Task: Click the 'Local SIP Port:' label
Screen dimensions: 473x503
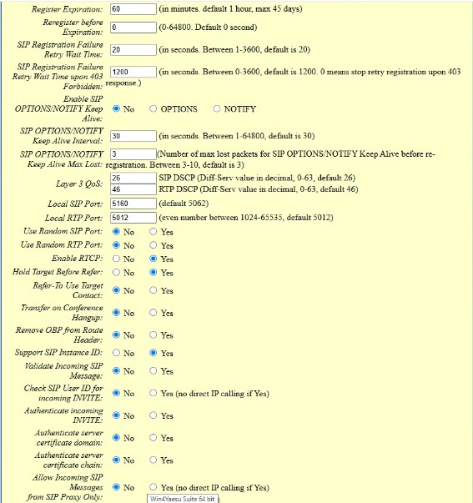Action: tap(75, 204)
